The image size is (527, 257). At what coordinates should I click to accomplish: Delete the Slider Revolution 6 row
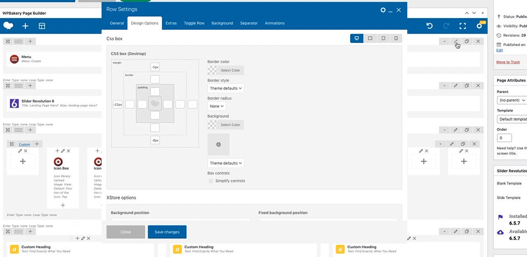coord(478,86)
